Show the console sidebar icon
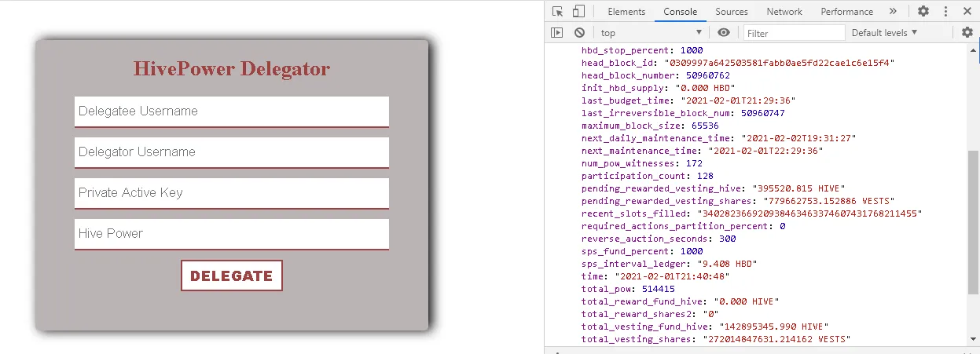 coord(556,32)
